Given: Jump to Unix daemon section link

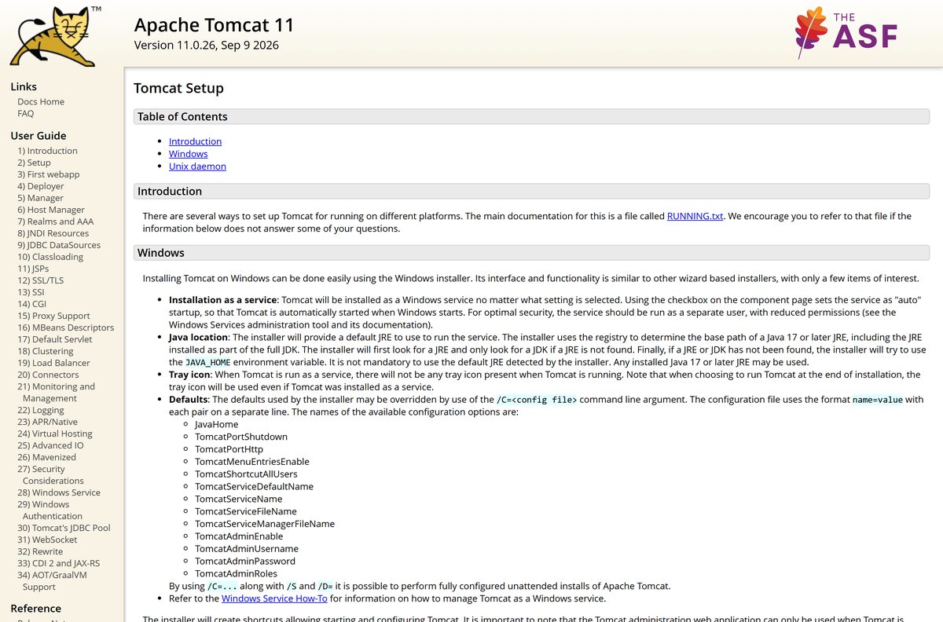Looking at the screenshot, I should [197, 166].
